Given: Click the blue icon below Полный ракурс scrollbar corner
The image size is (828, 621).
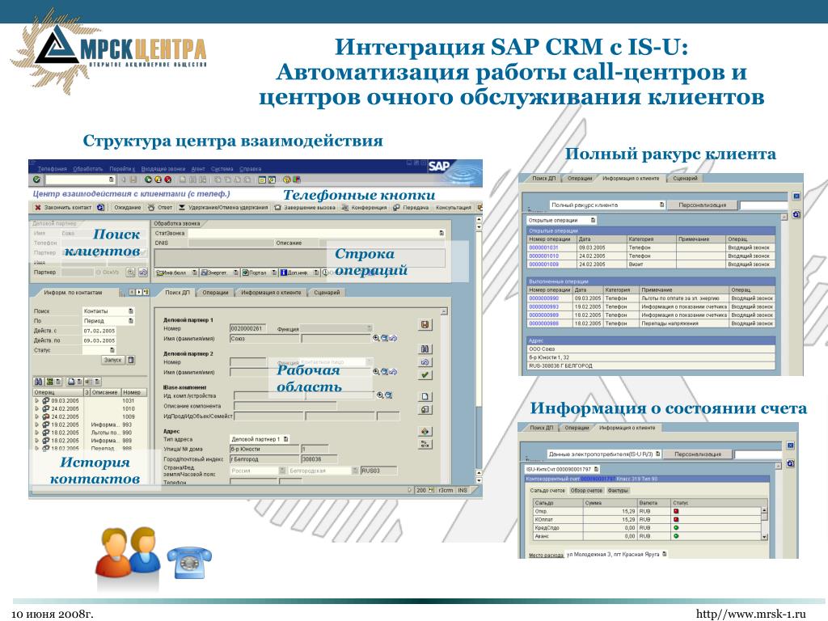Looking at the screenshot, I should [796, 214].
